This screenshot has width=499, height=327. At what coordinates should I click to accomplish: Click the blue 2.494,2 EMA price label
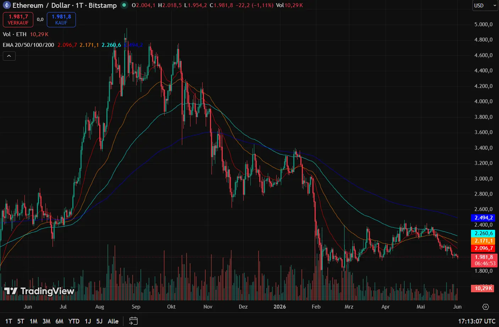click(x=483, y=218)
